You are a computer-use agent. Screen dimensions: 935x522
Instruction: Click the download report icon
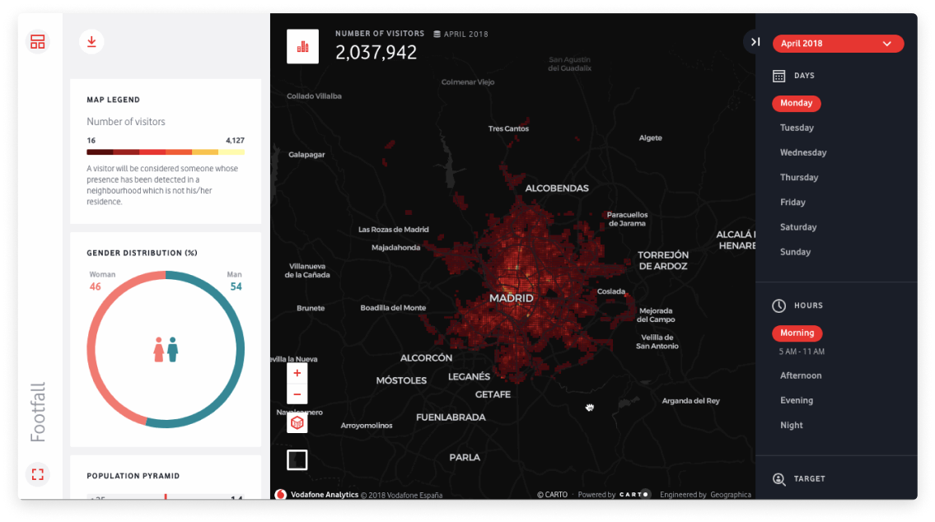click(x=91, y=41)
